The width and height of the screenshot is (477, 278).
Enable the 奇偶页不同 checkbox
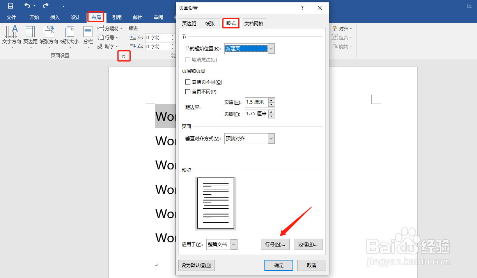point(188,82)
